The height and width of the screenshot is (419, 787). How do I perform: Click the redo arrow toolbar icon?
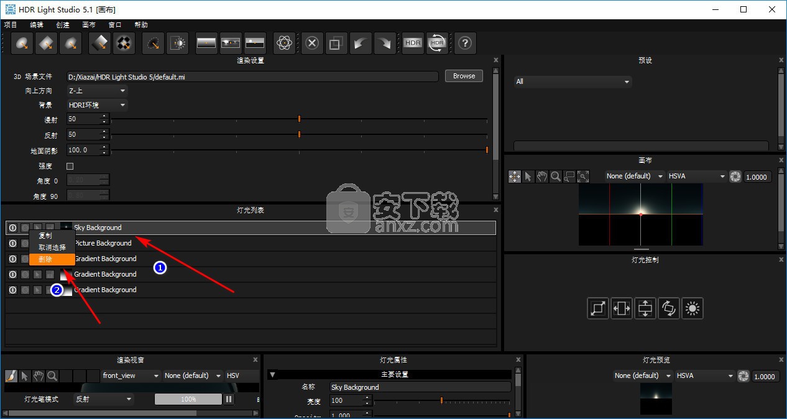[x=384, y=43]
